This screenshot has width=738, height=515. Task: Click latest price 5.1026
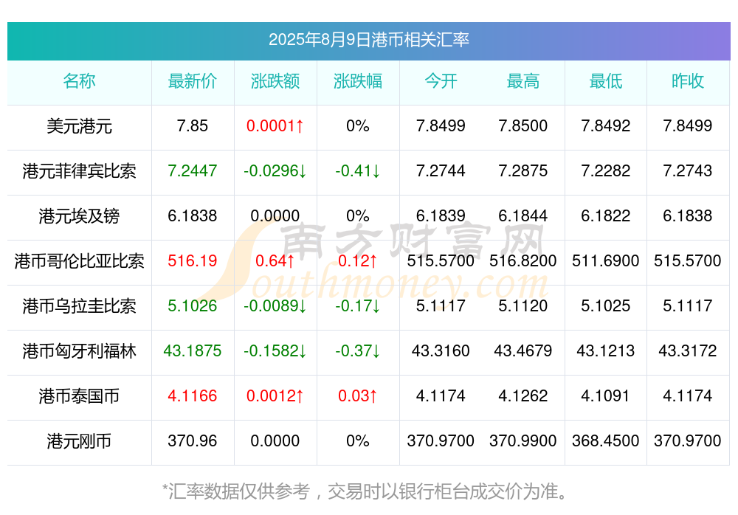click(193, 305)
